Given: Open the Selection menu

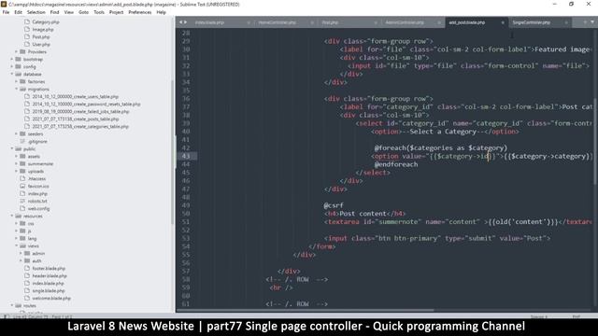Looking at the screenshot, I should click(x=36, y=12).
